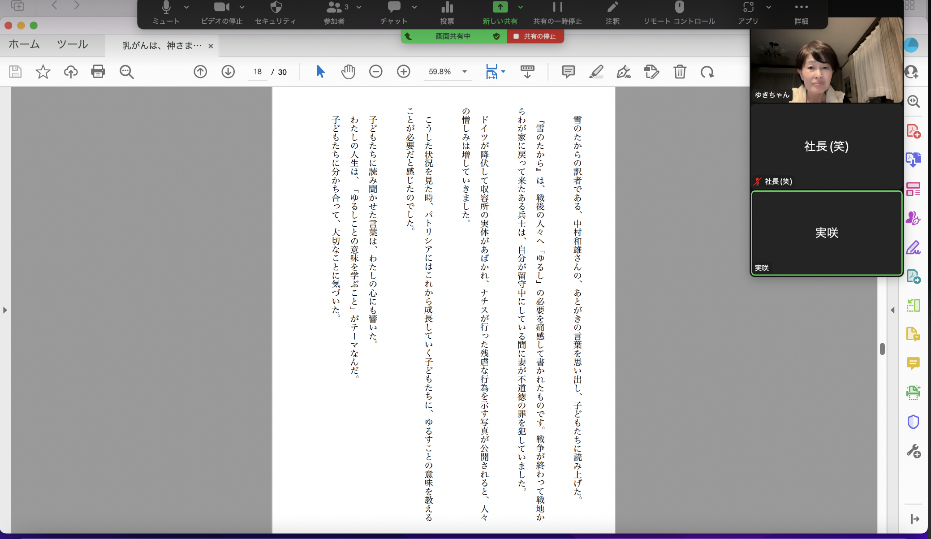Image resolution: width=931 pixels, height=539 pixels.
Task: Open the ホーム tab
Action: coord(24,44)
